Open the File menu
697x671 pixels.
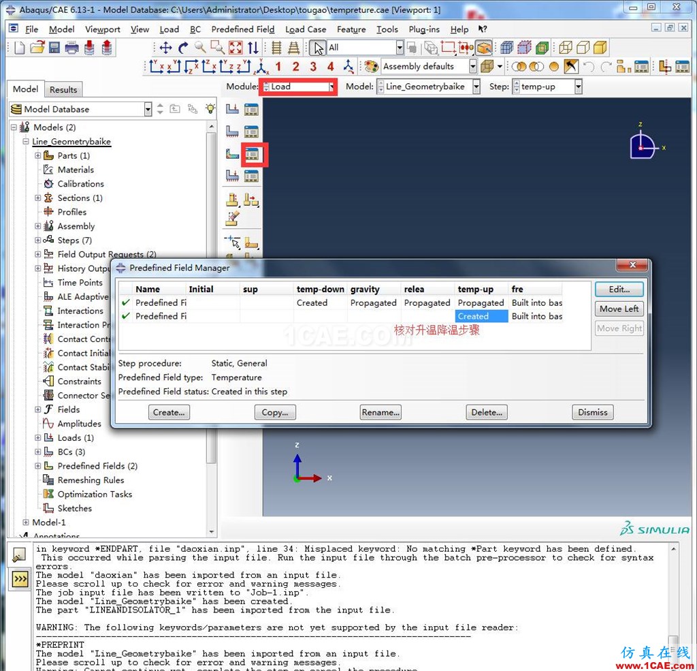click(31, 29)
